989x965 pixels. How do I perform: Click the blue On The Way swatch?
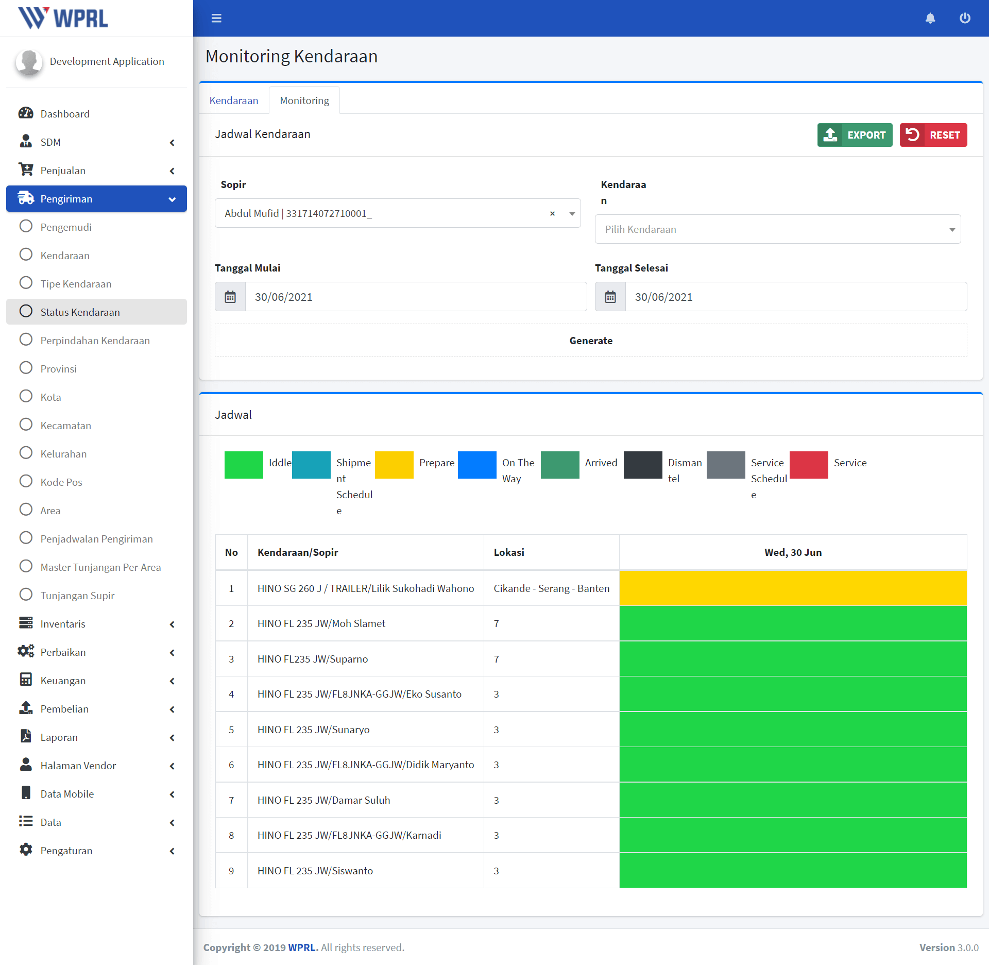[x=477, y=465]
